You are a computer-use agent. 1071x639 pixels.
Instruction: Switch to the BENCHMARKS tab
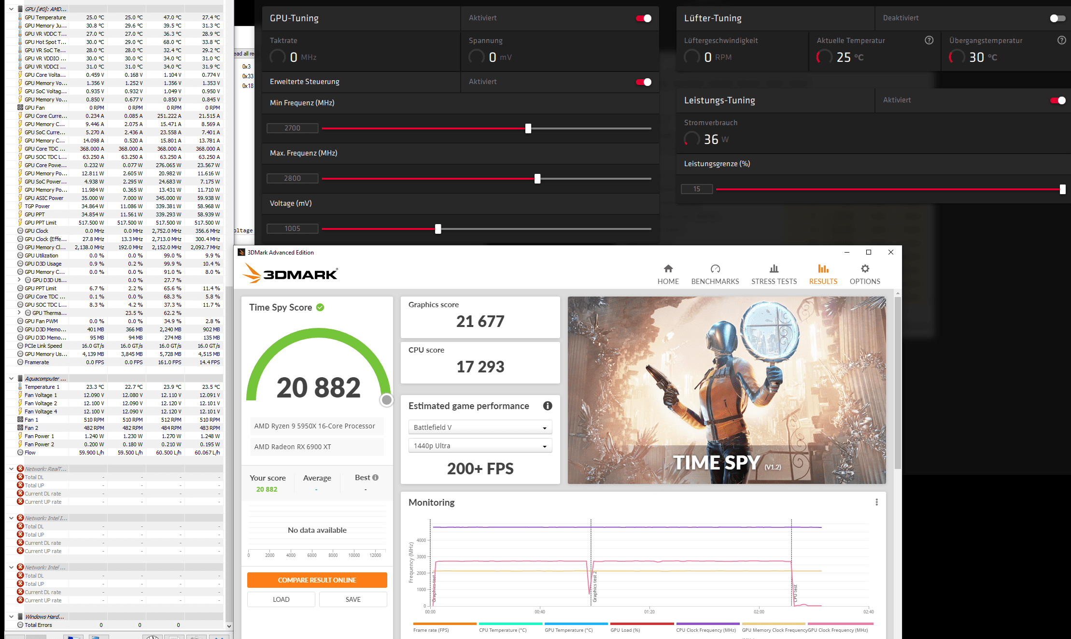tap(715, 274)
